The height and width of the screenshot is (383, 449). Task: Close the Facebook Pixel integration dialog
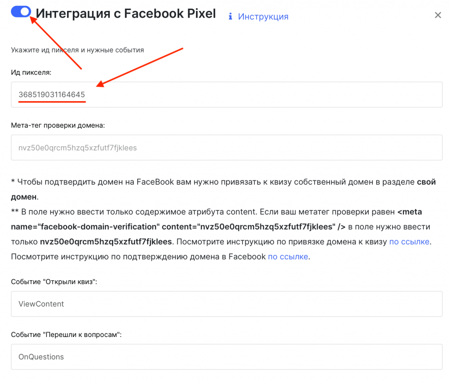click(x=438, y=15)
